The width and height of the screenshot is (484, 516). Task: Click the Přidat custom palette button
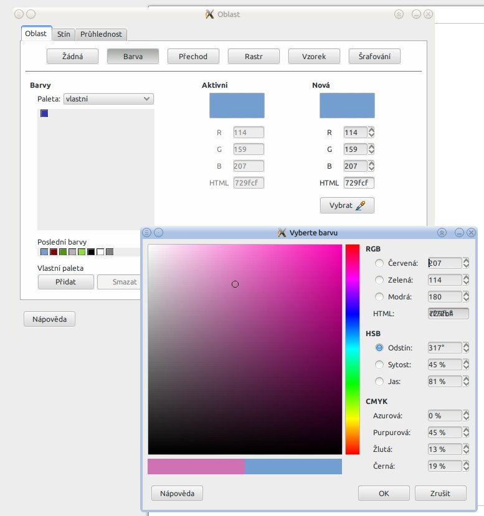66,282
